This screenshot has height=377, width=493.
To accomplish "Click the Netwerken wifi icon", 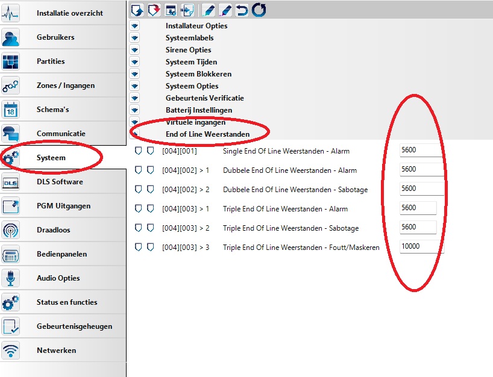I will pyautogui.click(x=11, y=351).
